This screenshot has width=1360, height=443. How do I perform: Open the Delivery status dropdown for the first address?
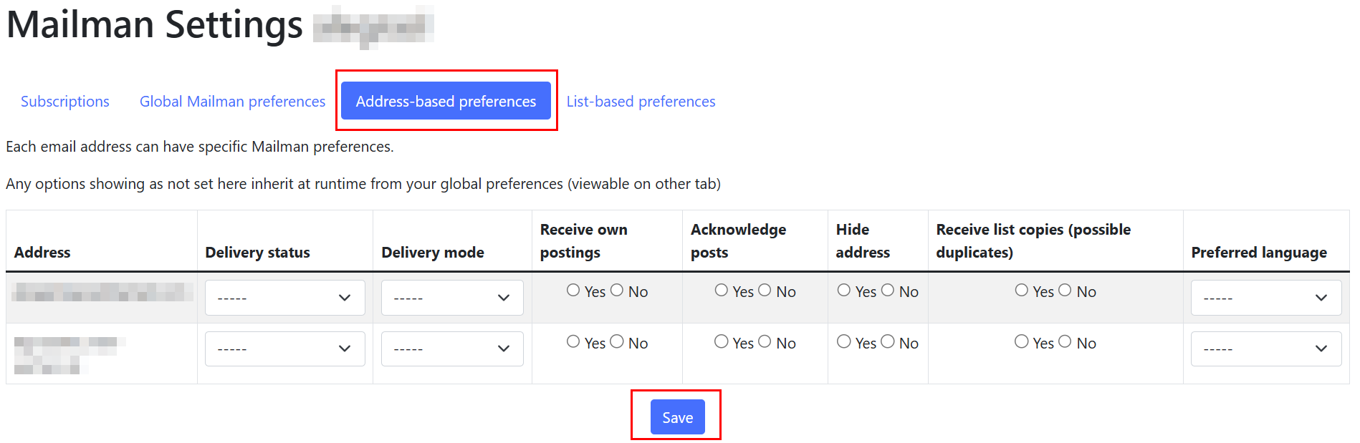pos(284,297)
